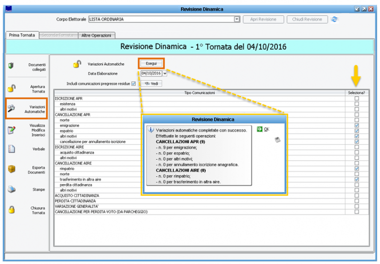Image resolution: width=380 pixels, height=264 pixels.
Task: Toggle Includi comunicazioni pregresse residue checkbox
Action: coord(133,84)
